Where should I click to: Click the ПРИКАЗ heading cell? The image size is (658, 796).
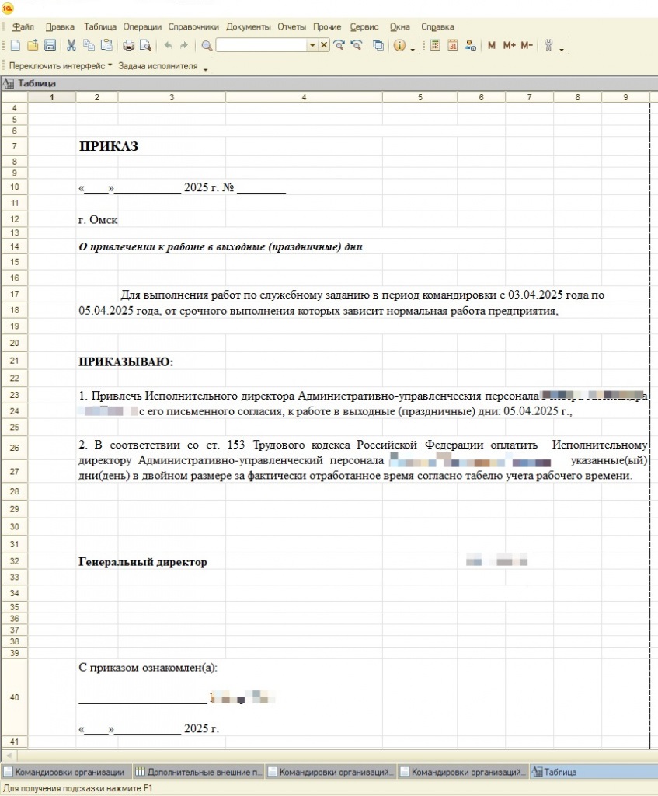pos(109,146)
